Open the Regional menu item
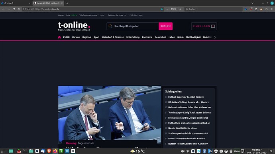 pyautogui.click(x=87, y=37)
